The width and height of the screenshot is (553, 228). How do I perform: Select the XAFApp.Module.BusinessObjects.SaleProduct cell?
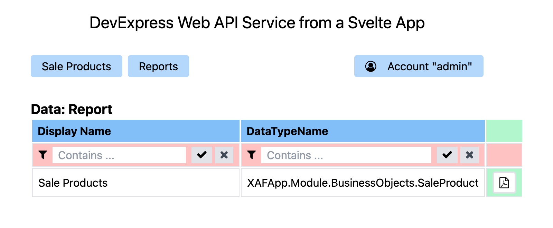[363, 183]
